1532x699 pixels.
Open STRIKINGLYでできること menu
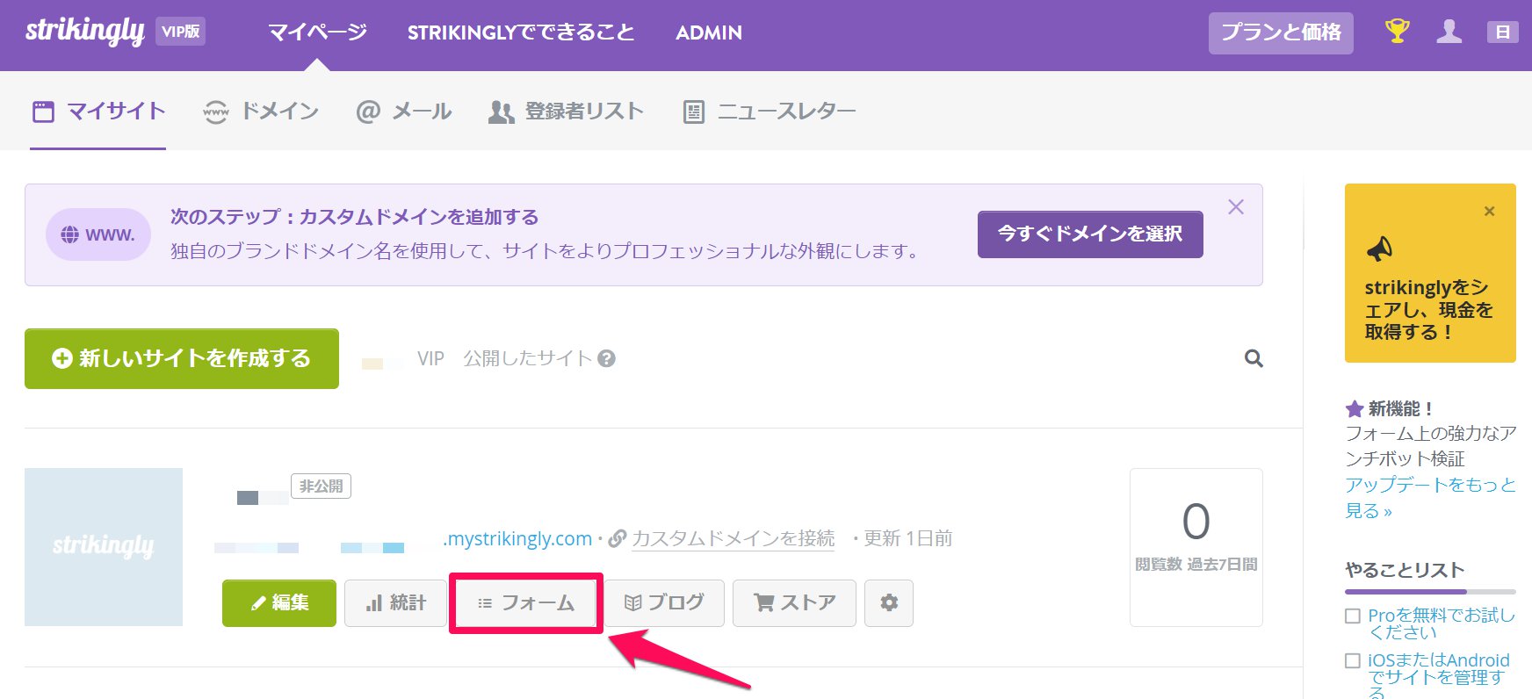coord(521,32)
